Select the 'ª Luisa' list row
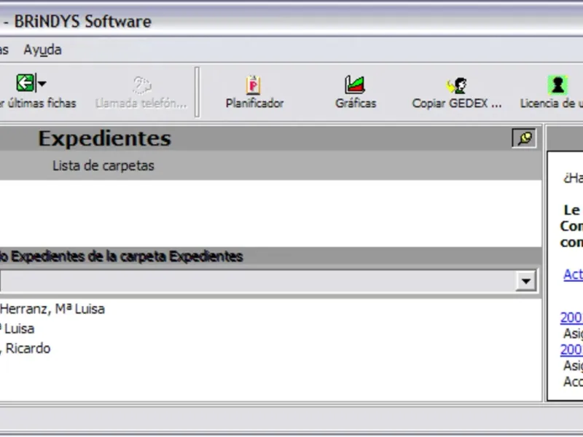583x437 pixels. click(270, 328)
